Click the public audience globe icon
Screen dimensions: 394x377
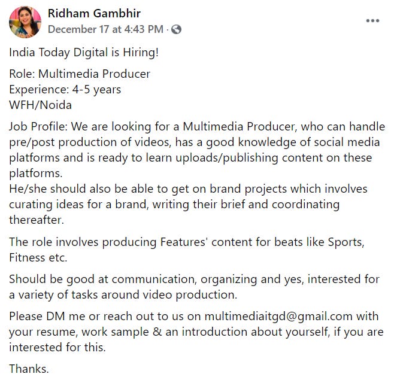point(177,29)
